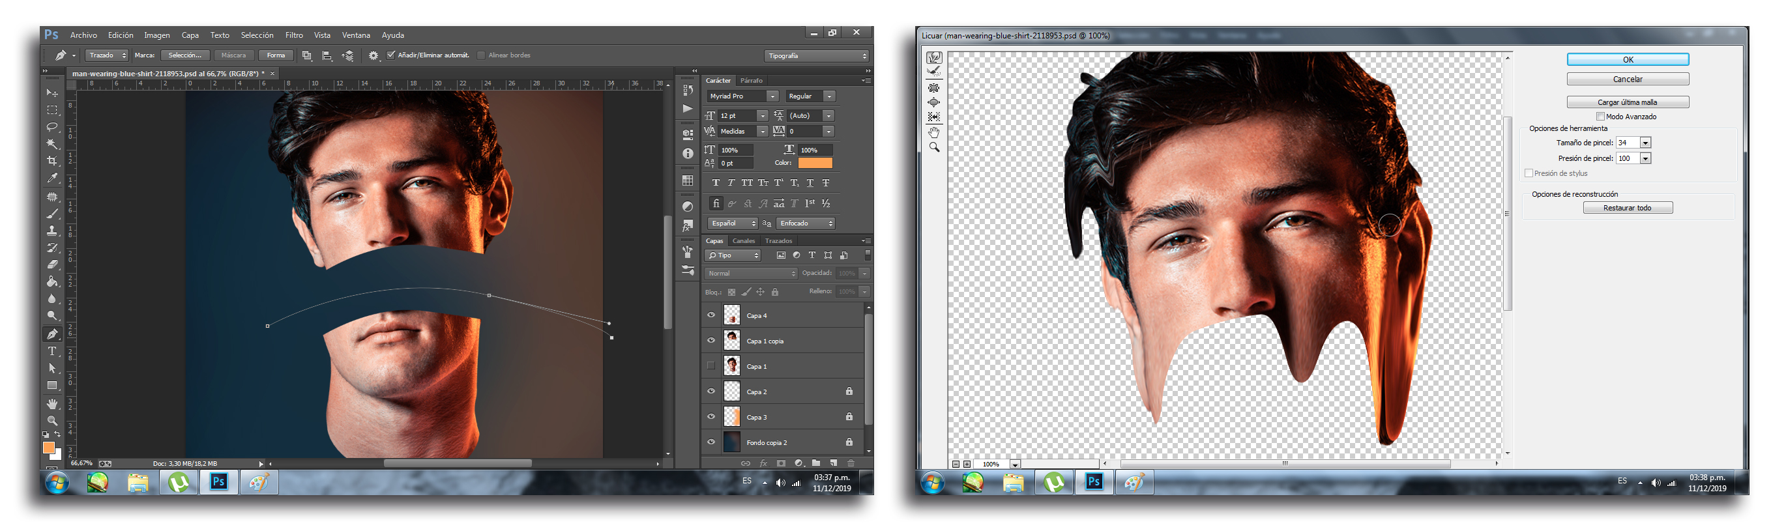Select the Capa 3 layer thumbnail
This screenshot has height=529, width=1786.
point(731,417)
